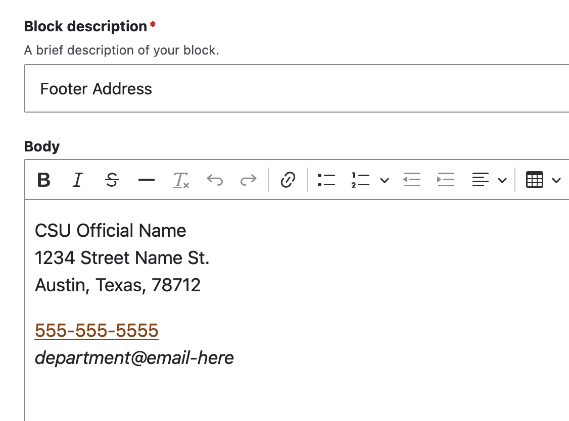Insert a table
Image resolution: width=569 pixels, height=421 pixels.
click(x=535, y=180)
